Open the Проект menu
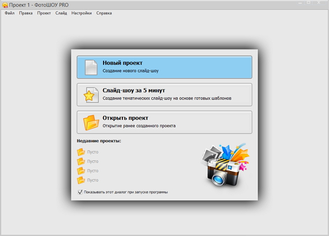This screenshot has width=329, height=236. [44, 13]
